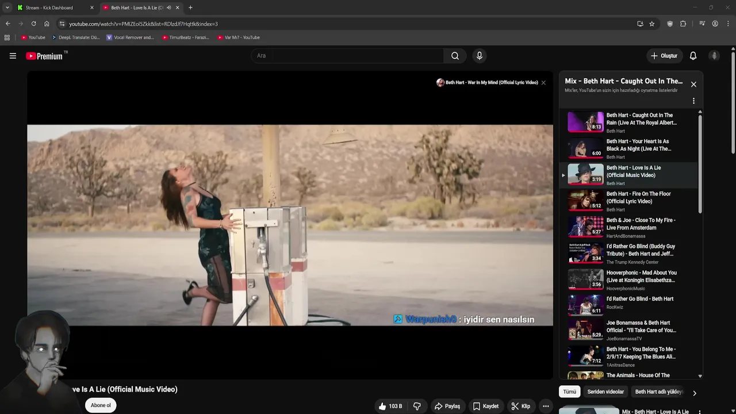This screenshot has width=736, height=414.
Task: Play Fire On The Floor lyric video
Action: pos(586,201)
